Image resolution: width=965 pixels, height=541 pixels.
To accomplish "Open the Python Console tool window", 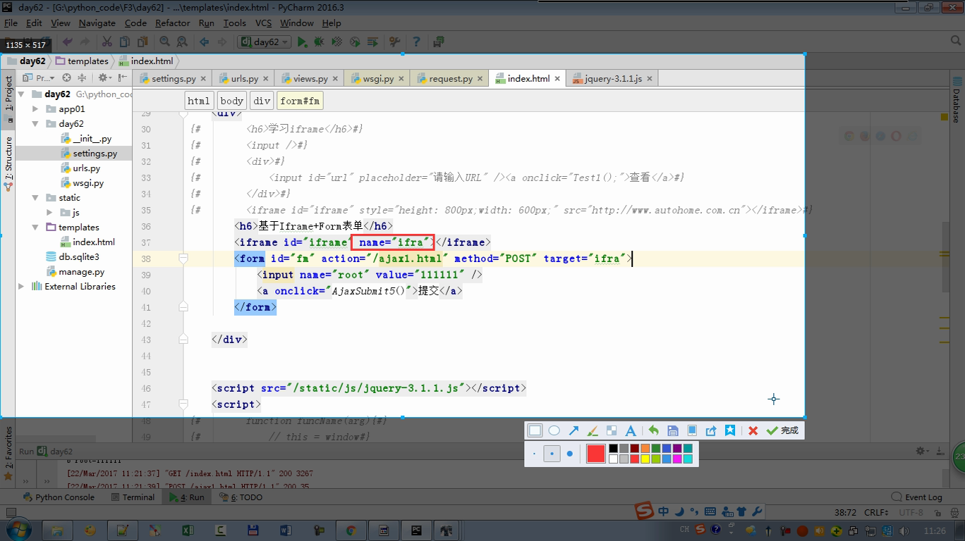I will click(59, 497).
